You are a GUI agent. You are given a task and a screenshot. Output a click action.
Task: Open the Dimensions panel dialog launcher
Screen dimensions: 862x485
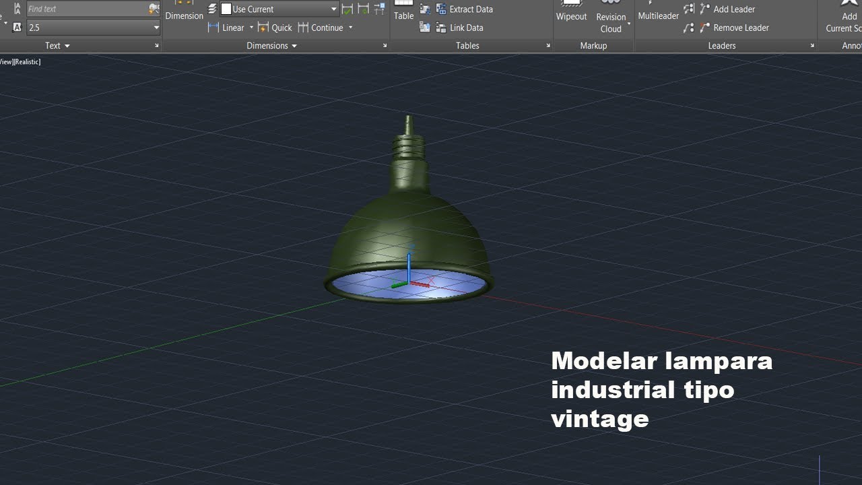pyautogui.click(x=385, y=46)
